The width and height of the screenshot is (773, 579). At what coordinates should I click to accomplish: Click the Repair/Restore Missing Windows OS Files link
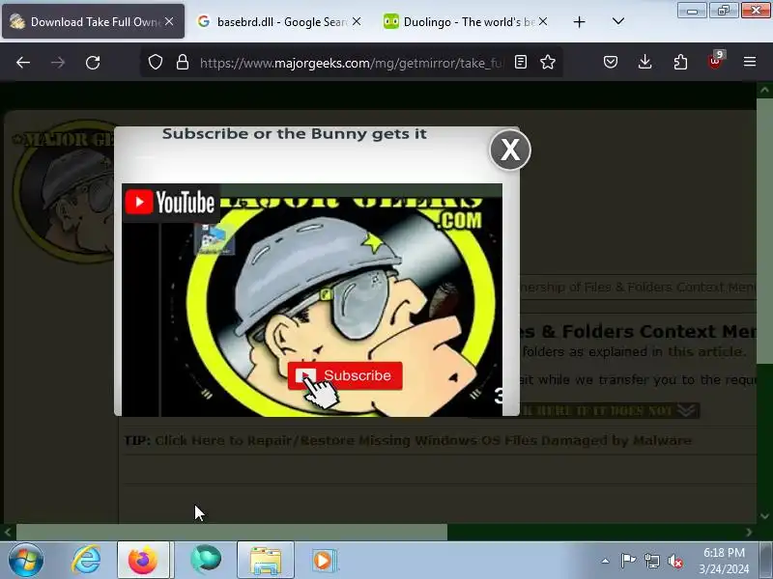pyautogui.click(x=423, y=440)
